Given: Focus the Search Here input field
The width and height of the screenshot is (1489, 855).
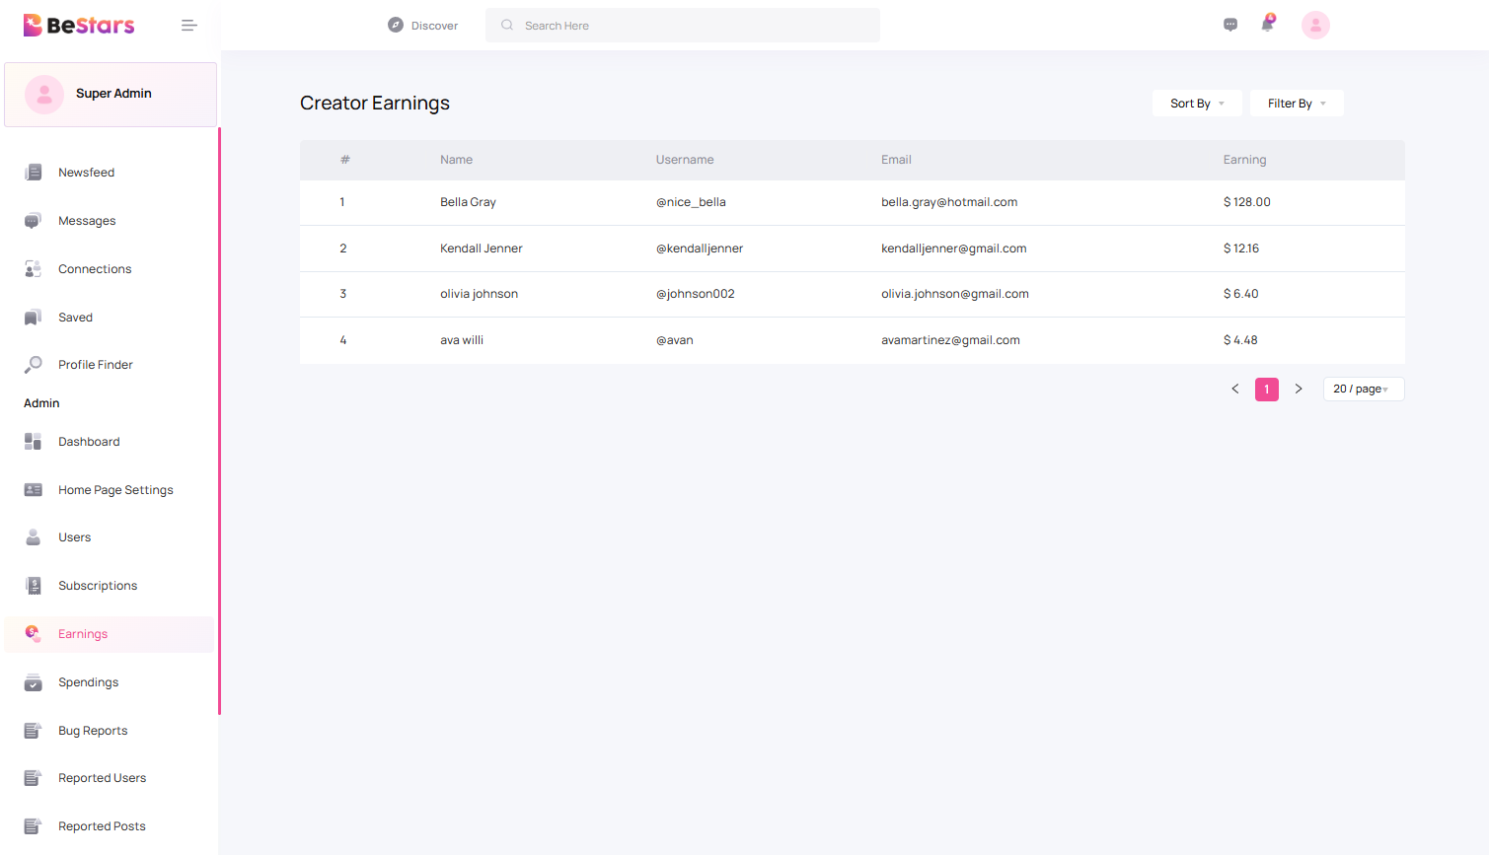Looking at the screenshot, I should (691, 26).
